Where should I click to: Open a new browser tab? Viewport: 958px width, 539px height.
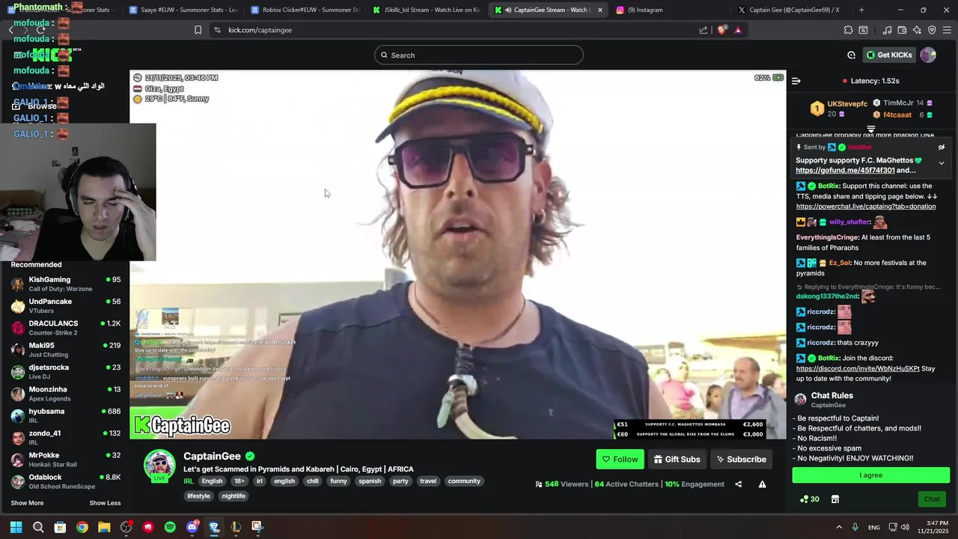pos(861,10)
